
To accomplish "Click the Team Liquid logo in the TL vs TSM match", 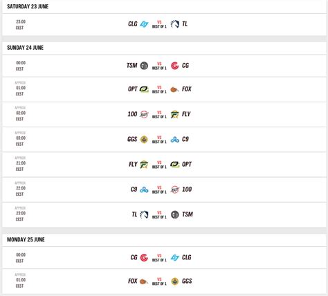I will point(144,214).
